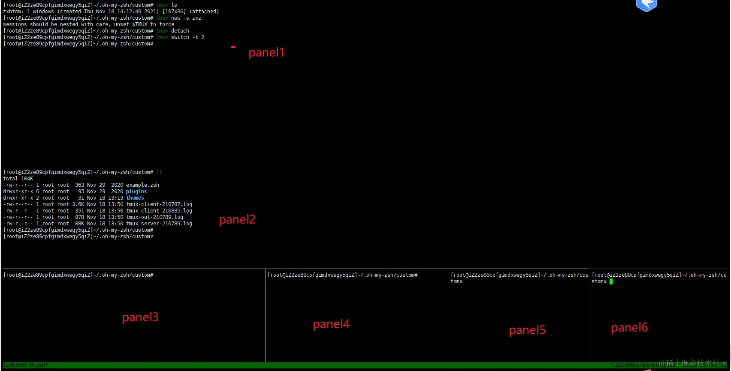The height and width of the screenshot is (371, 731).
Task: Click the "total 104K" line
Action: (18, 179)
